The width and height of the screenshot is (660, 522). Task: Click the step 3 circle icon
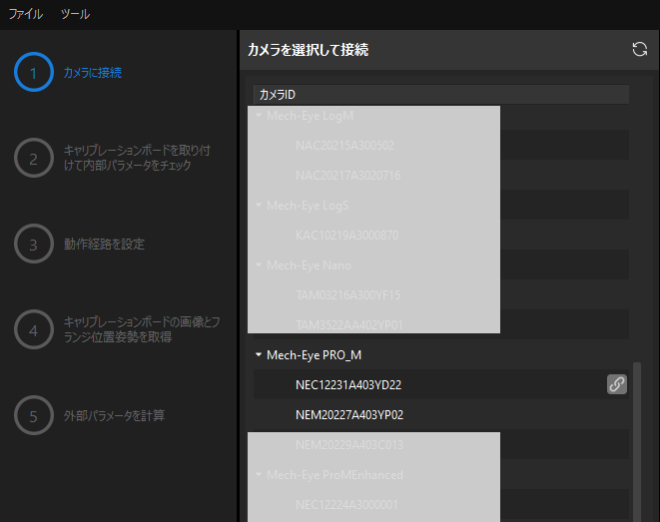click(34, 244)
